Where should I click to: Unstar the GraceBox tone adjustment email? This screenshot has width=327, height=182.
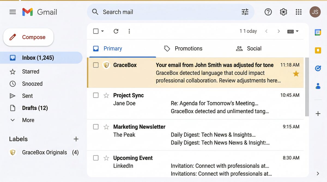[x=296, y=73]
